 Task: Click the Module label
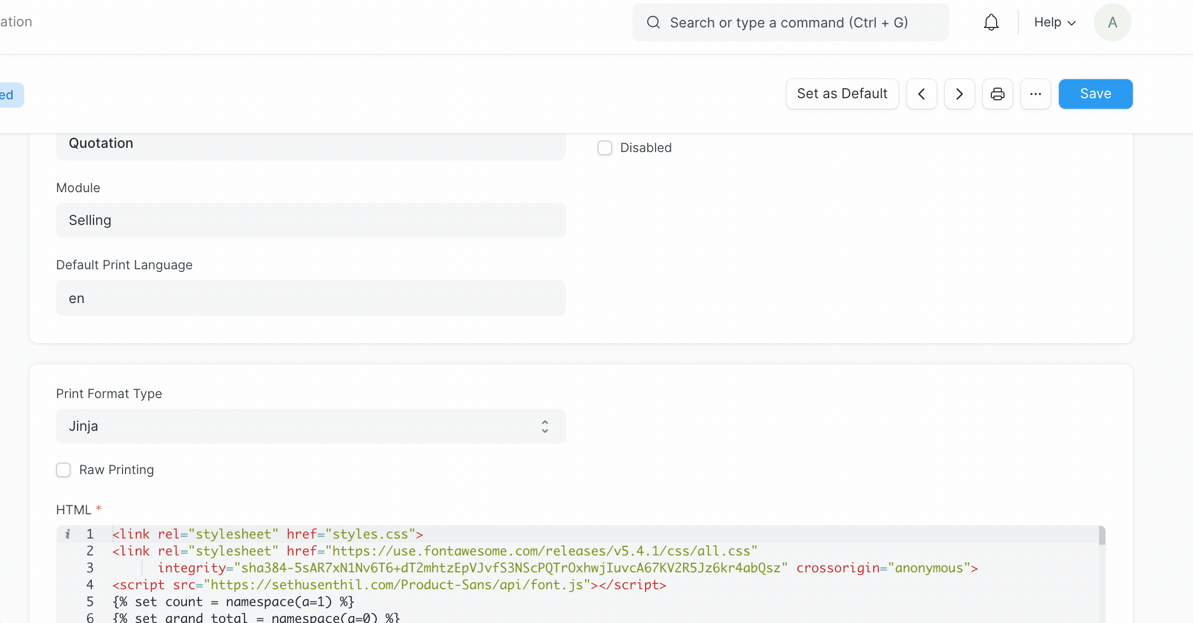(78, 188)
